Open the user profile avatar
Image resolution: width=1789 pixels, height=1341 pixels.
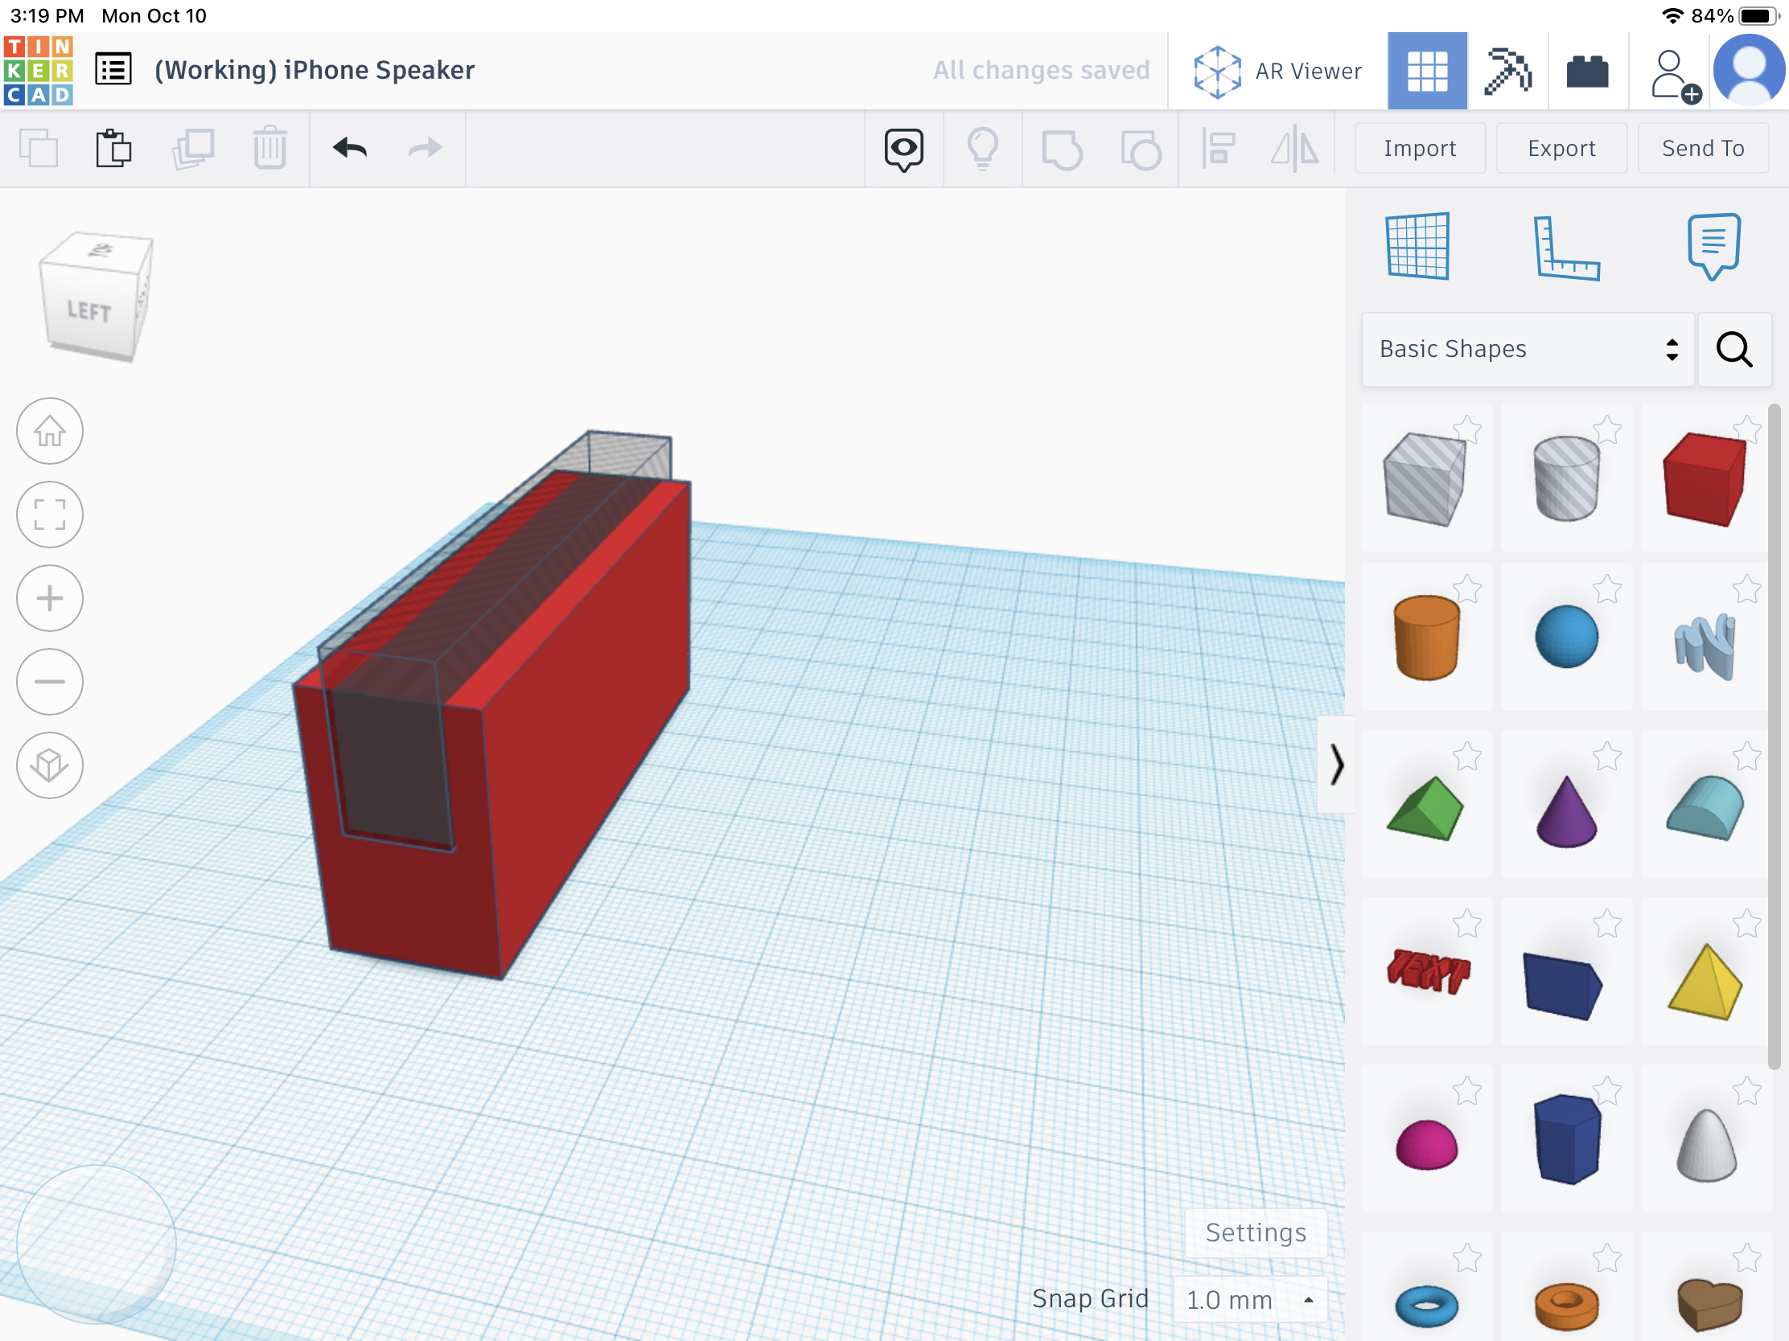1750,70
